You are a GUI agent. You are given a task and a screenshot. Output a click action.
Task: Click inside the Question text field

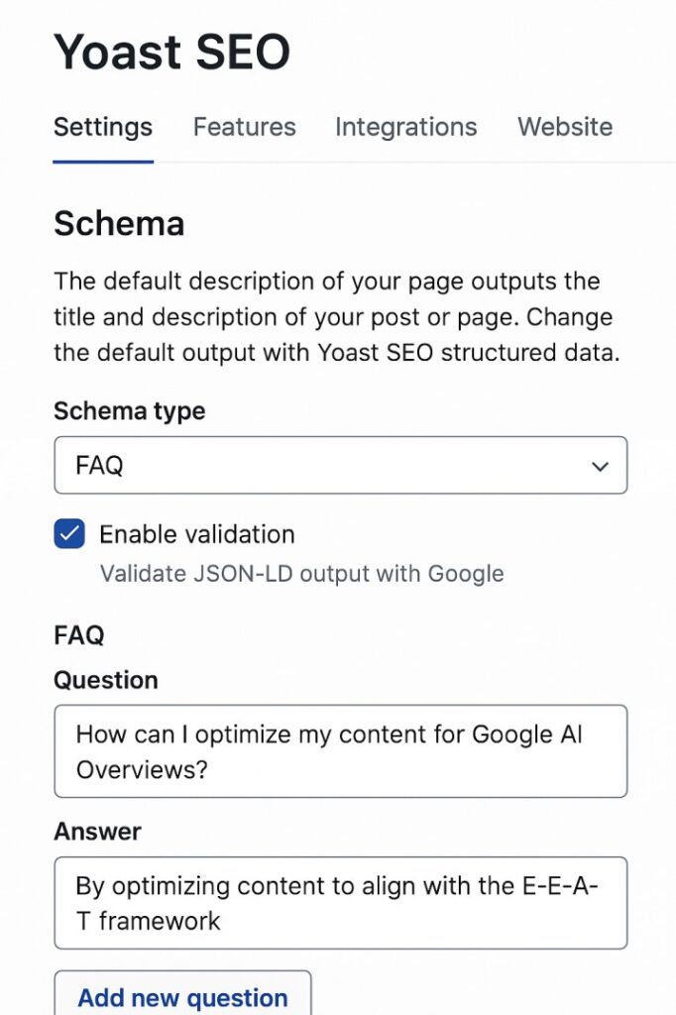tap(341, 750)
